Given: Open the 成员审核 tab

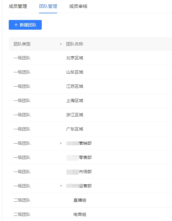Looking at the screenshot, I should click(78, 6).
